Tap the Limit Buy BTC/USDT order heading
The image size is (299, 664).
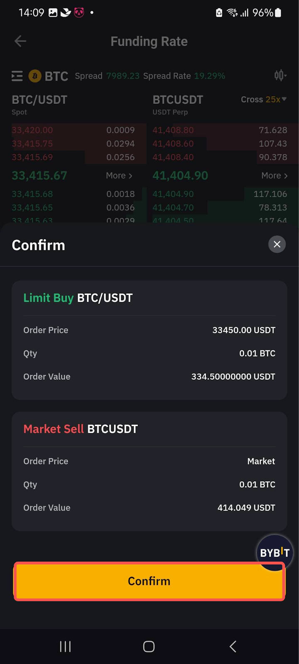pos(78,298)
